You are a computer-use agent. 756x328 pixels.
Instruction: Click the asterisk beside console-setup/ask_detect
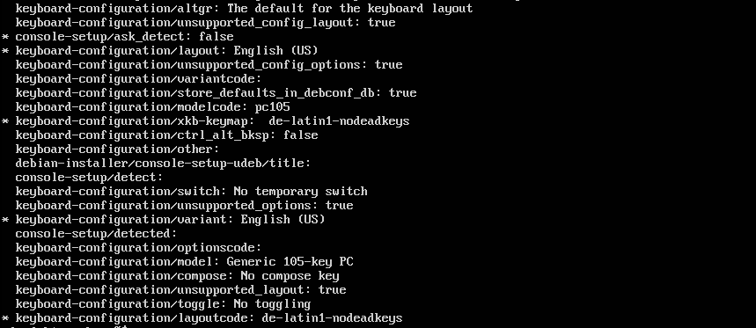(5, 37)
